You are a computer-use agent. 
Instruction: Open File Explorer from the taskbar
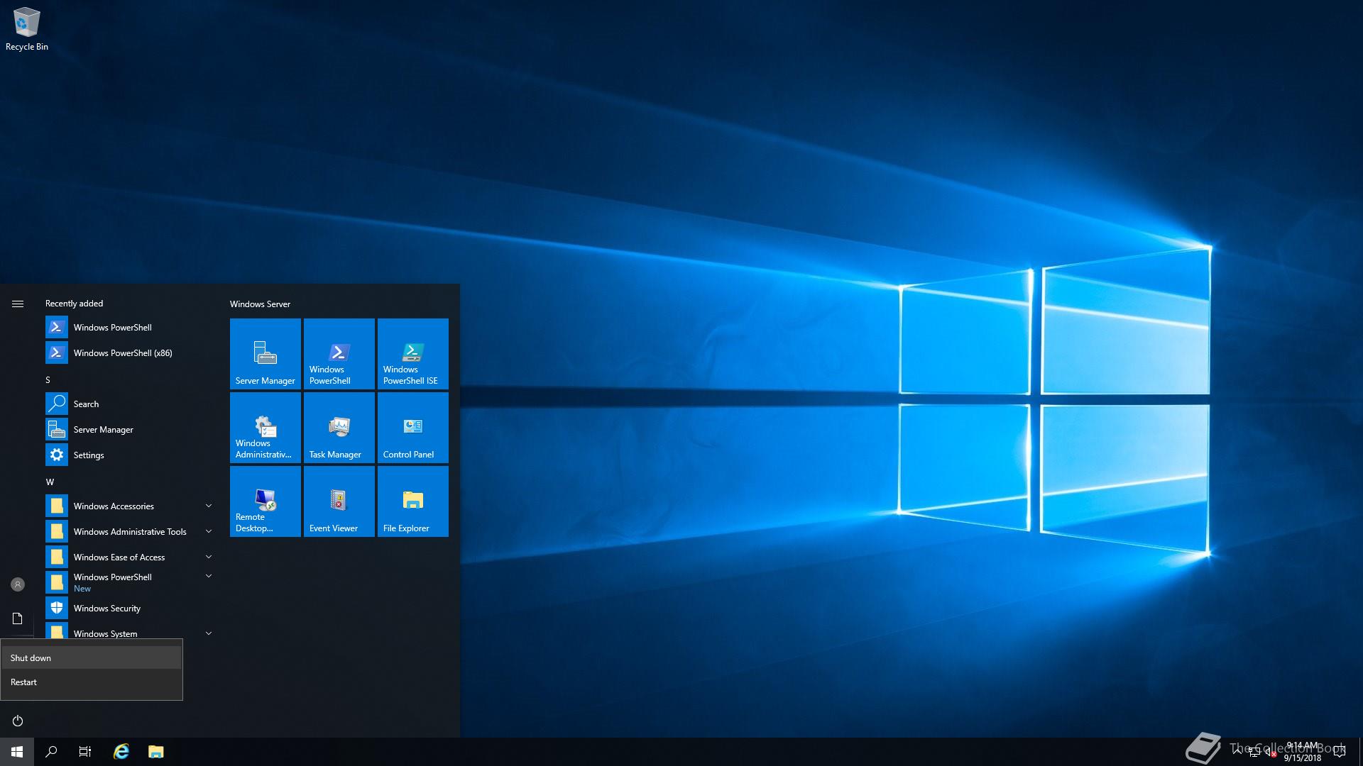156,752
